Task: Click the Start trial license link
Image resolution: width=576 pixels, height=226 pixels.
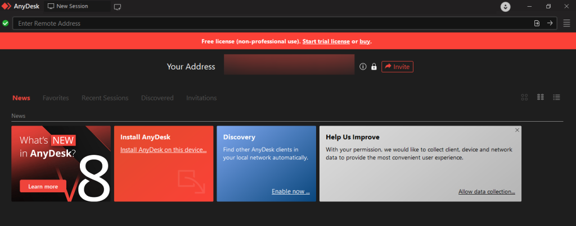Action: 326,41
